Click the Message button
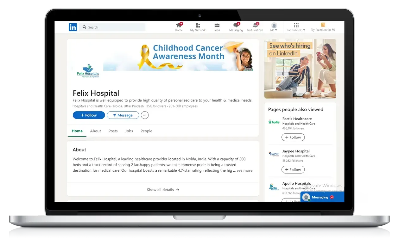 [123, 115]
